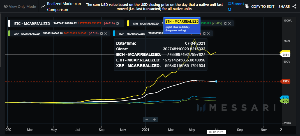Click tooltip XRP - MCAP.REALIZED row

pyautogui.click(x=161, y=66)
